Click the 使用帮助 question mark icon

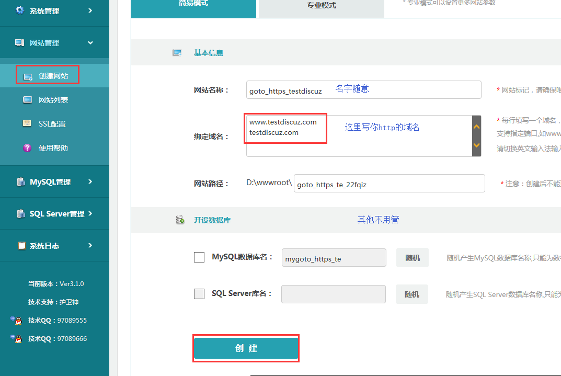(x=27, y=148)
